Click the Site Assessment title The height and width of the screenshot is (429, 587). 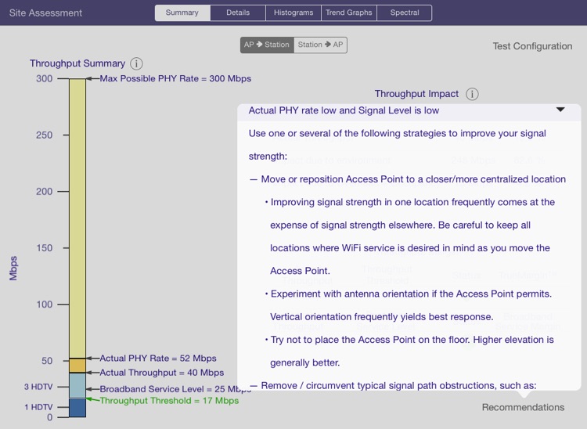pyautogui.click(x=45, y=13)
